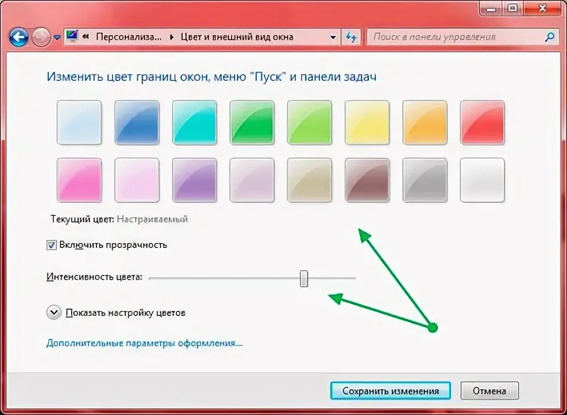Click the Отмена button
The height and width of the screenshot is (415, 567).
pos(489,391)
